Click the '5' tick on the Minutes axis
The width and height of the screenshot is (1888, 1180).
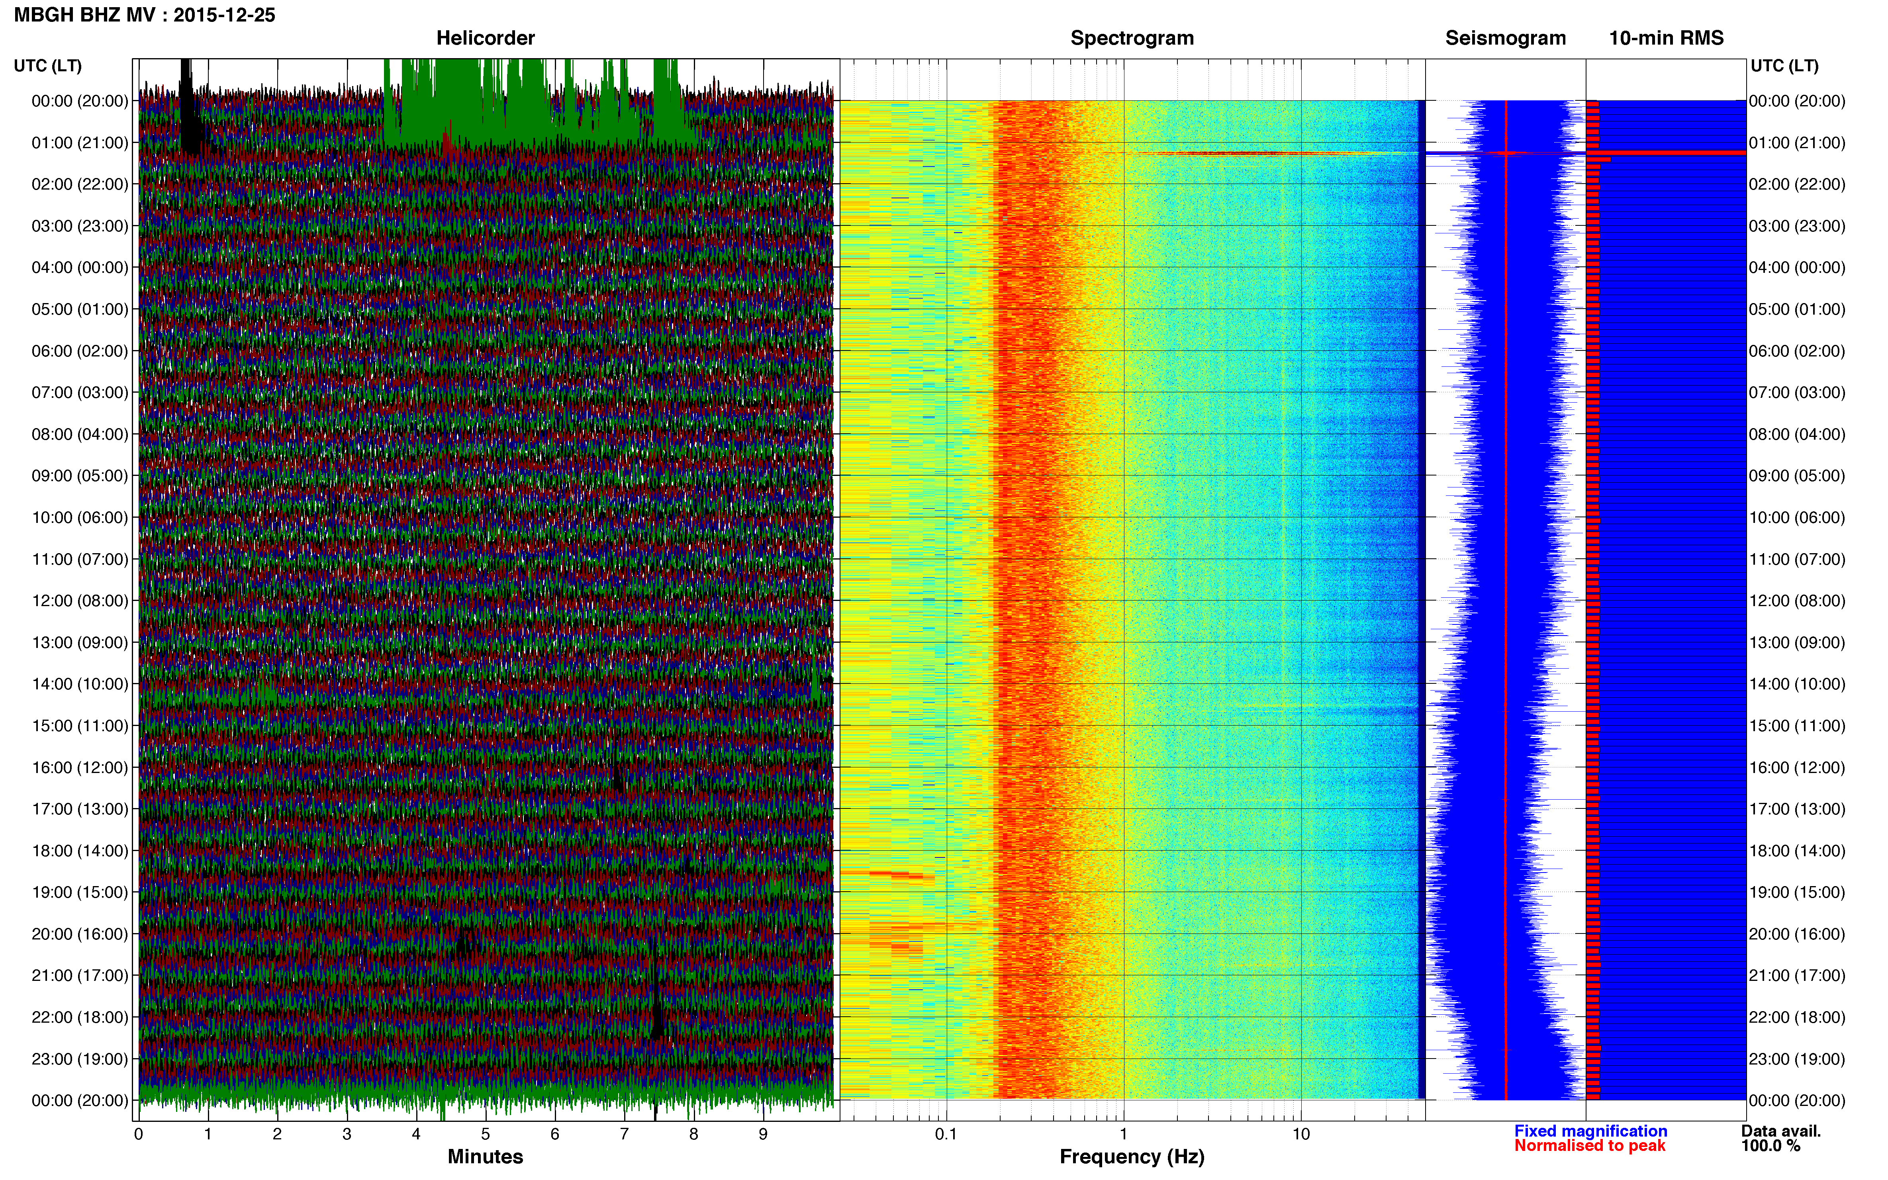pyautogui.click(x=486, y=1134)
